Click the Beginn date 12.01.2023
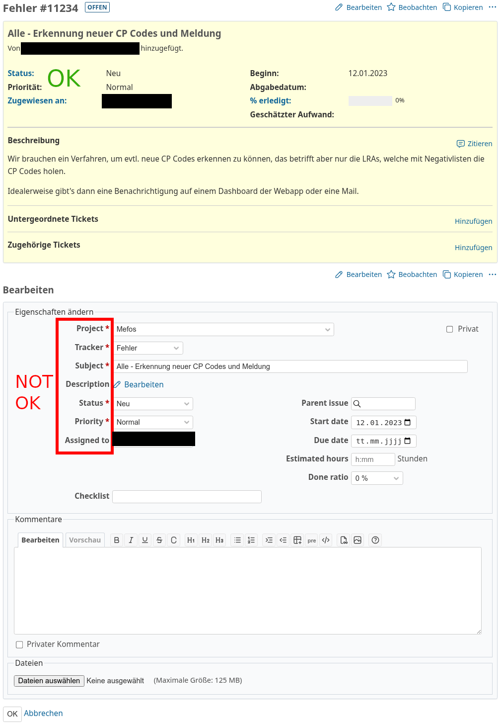This screenshot has height=724, width=502. click(368, 73)
